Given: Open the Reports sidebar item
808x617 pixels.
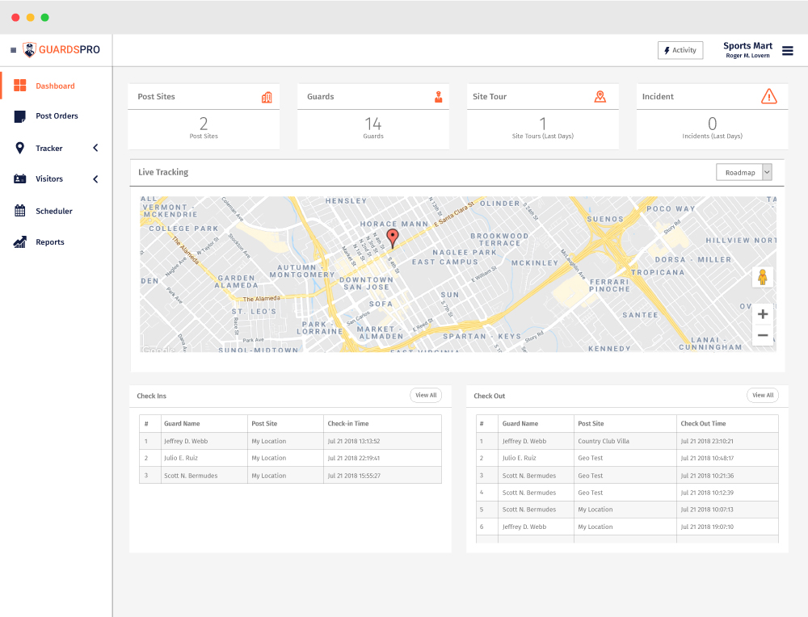Looking at the screenshot, I should (x=49, y=242).
